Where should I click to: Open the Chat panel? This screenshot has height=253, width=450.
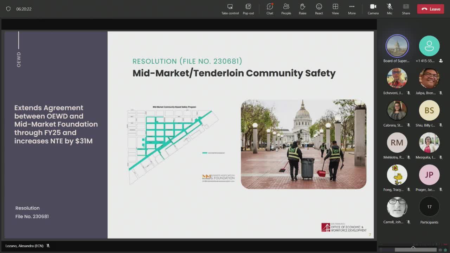269,8
